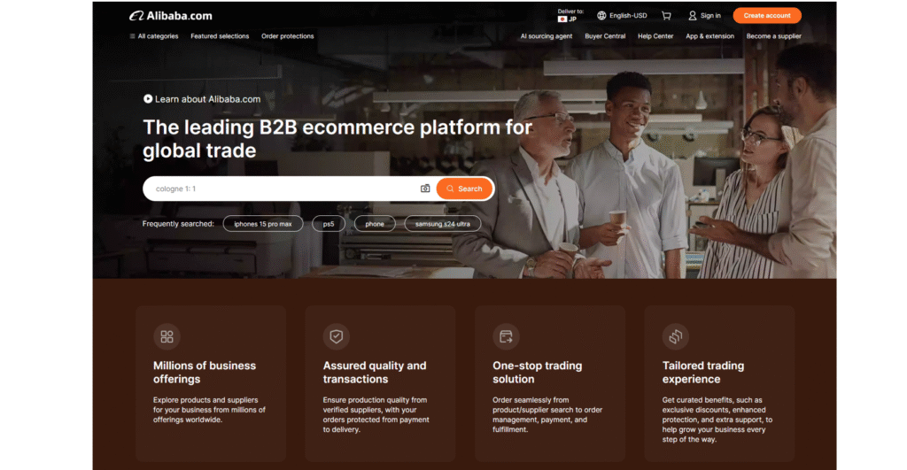Screen dimensions: 907x470
Task: Open the AI sourcing agent link
Action: (547, 36)
